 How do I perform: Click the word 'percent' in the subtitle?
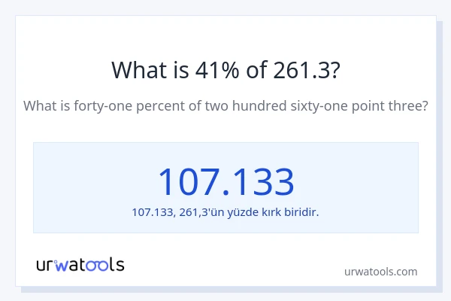pyautogui.click(x=159, y=106)
